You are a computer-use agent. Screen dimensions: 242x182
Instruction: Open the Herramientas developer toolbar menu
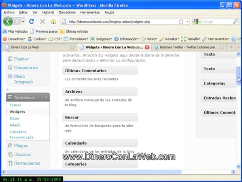(x=216, y=39)
